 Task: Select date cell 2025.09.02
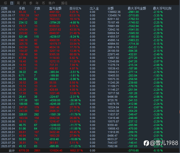coord(8,54)
